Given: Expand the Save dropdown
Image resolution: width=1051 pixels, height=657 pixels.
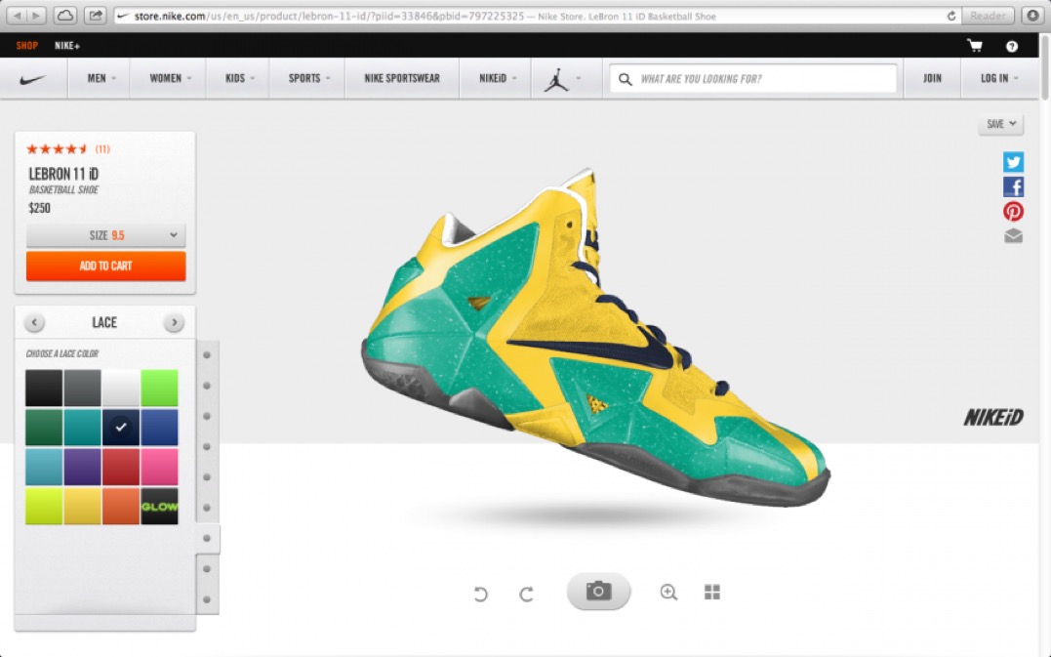Looking at the screenshot, I should (1001, 124).
